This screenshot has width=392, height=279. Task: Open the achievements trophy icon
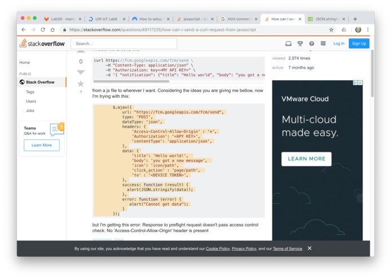tap(300, 43)
